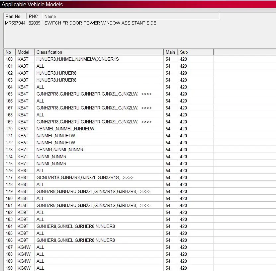This screenshot has width=276, height=271.
Task: Select PNC value 82039
Action: 35,23
